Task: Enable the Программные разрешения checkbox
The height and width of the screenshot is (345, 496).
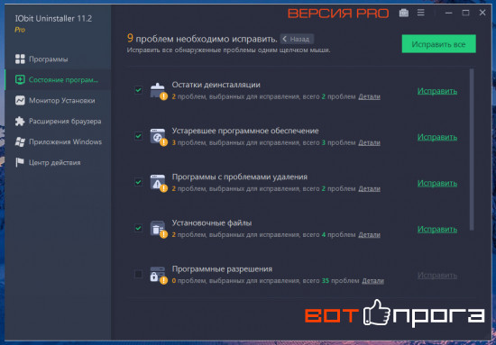Action: coord(138,274)
